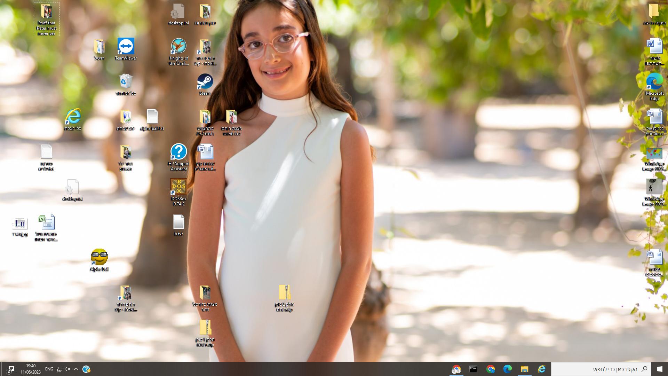Open the clock showing 19:40
The image size is (668, 376).
pyautogui.click(x=31, y=369)
